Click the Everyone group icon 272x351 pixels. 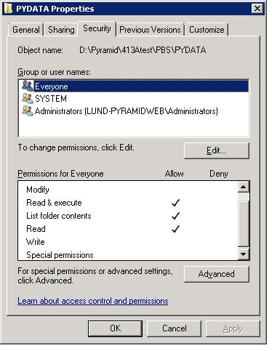coord(27,86)
